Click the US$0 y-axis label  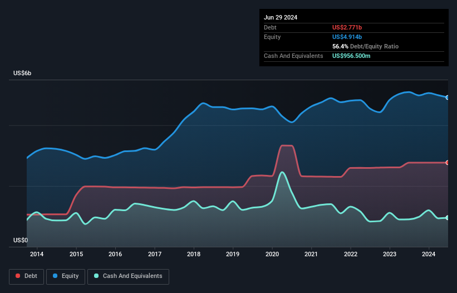(x=21, y=240)
